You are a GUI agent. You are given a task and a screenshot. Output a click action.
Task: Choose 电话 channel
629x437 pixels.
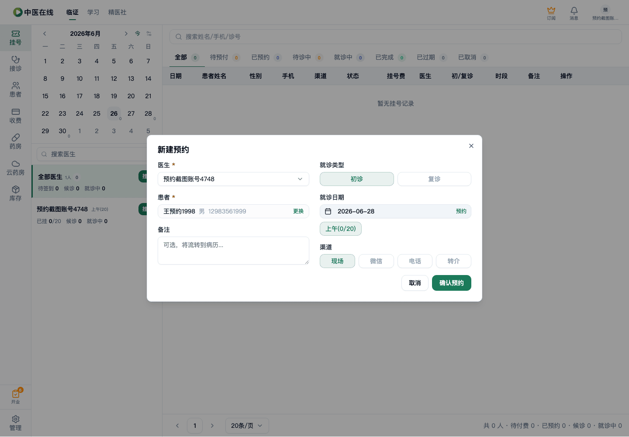click(415, 261)
